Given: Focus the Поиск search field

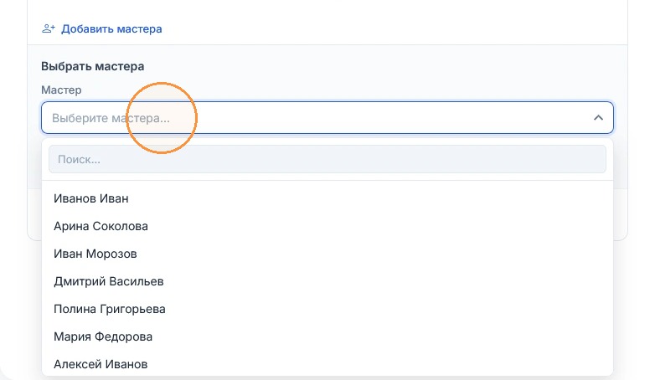Looking at the screenshot, I should pos(327,159).
